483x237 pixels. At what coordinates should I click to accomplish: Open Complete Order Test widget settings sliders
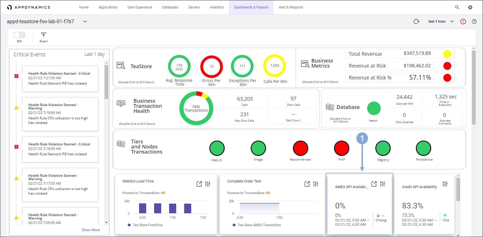316,184
